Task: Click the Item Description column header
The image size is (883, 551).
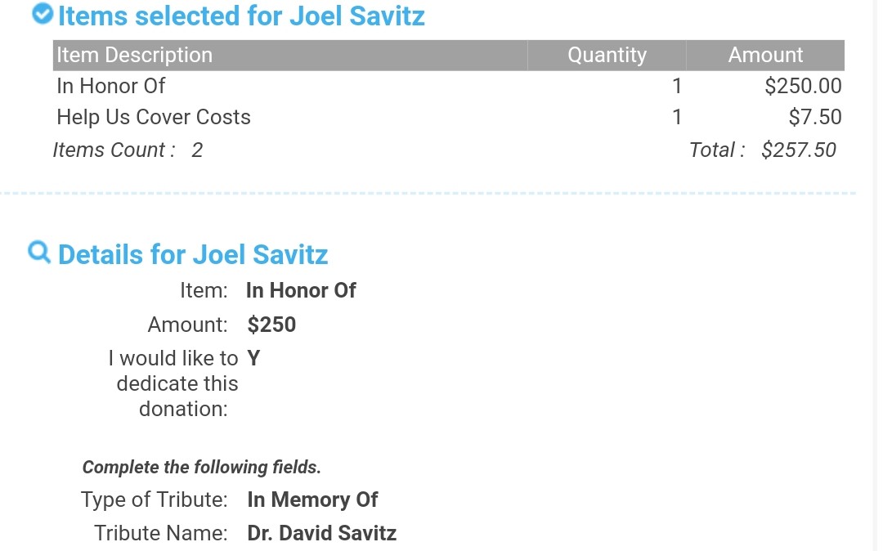Action: coord(135,55)
